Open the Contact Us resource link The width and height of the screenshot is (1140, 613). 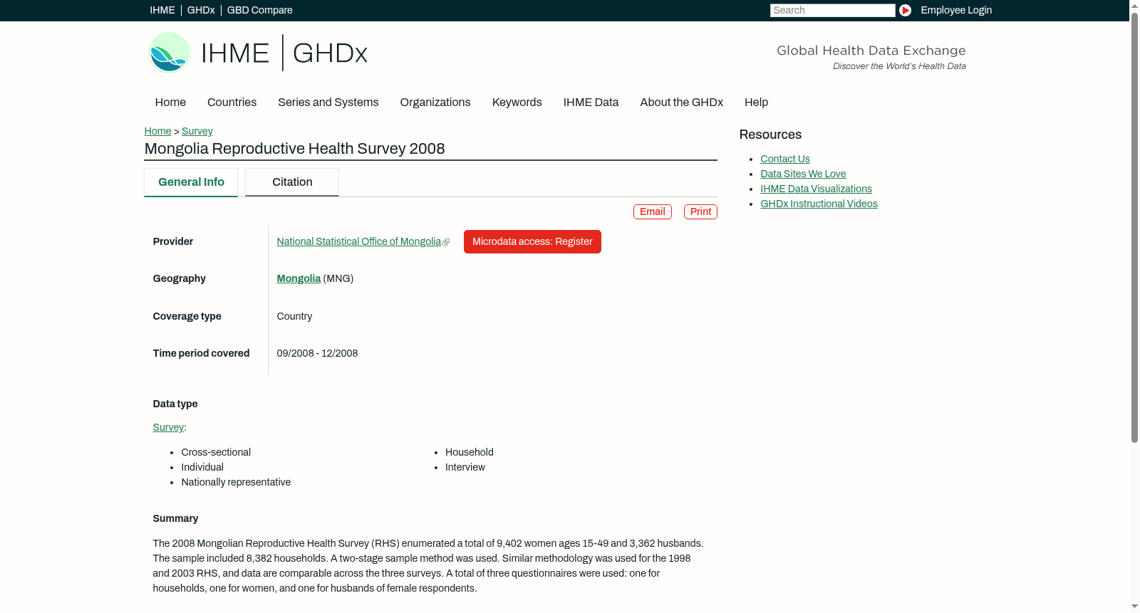(785, 159)
